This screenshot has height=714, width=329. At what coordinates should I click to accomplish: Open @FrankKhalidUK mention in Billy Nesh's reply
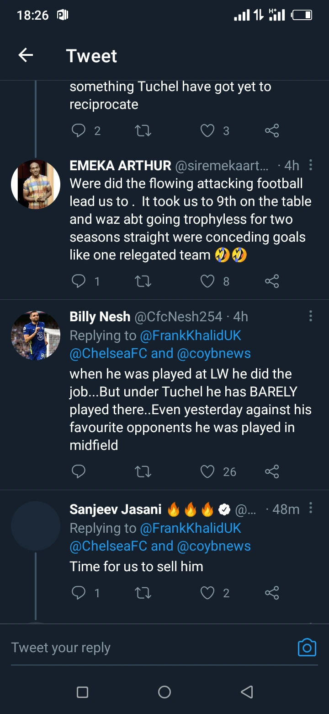(x=191, y=335)
